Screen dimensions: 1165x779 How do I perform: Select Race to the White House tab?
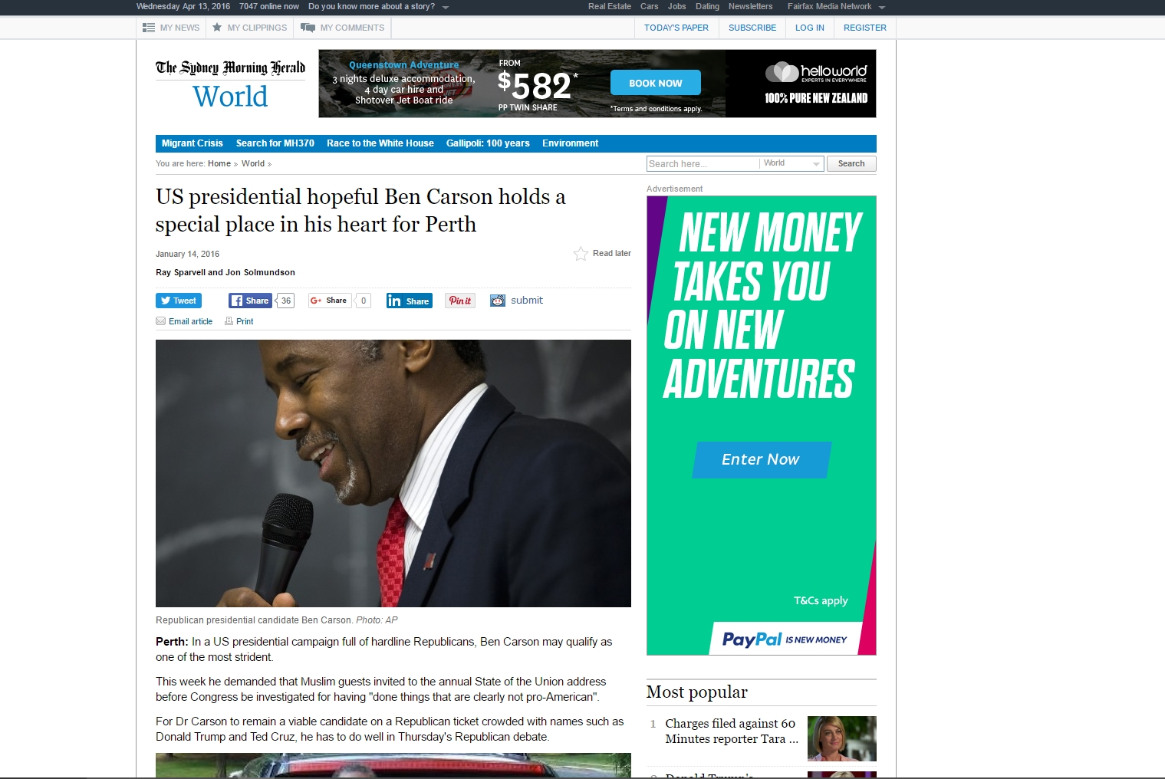point(380,143)
